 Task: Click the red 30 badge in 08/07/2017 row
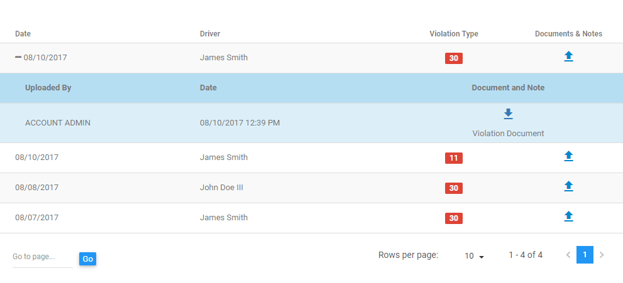(454, 218)
